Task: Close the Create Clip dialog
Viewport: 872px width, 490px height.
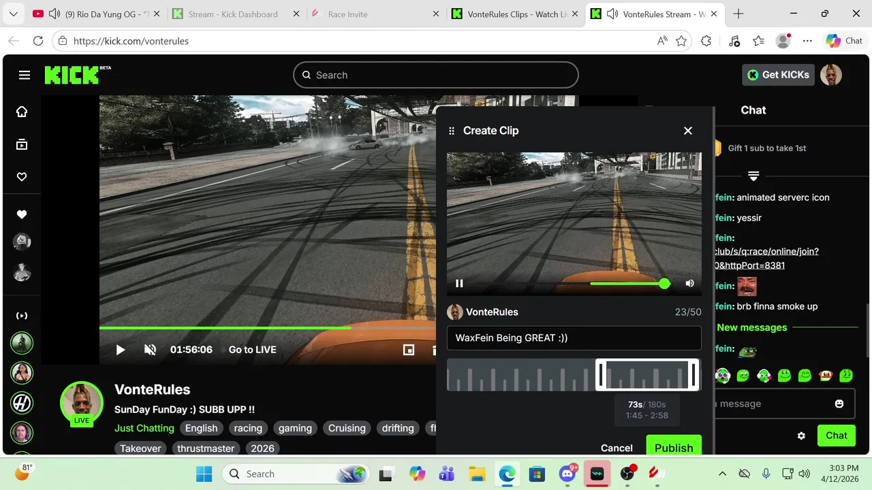Action: click(688, 131)
